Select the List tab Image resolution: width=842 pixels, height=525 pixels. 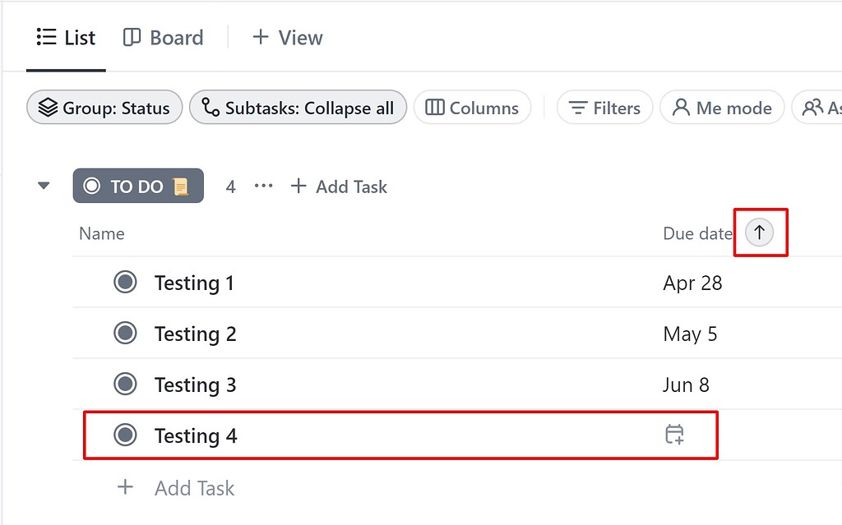(66, 37)
